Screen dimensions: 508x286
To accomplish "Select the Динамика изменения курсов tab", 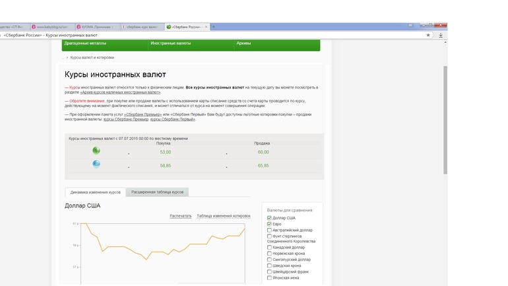I will (x=95, y=192).
